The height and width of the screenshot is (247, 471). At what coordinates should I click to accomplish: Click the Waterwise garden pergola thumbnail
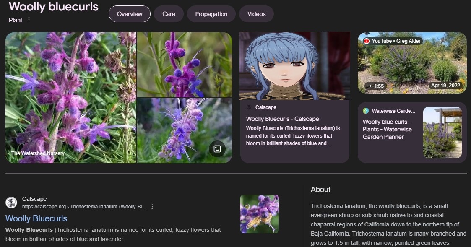[x=442, y=133]
